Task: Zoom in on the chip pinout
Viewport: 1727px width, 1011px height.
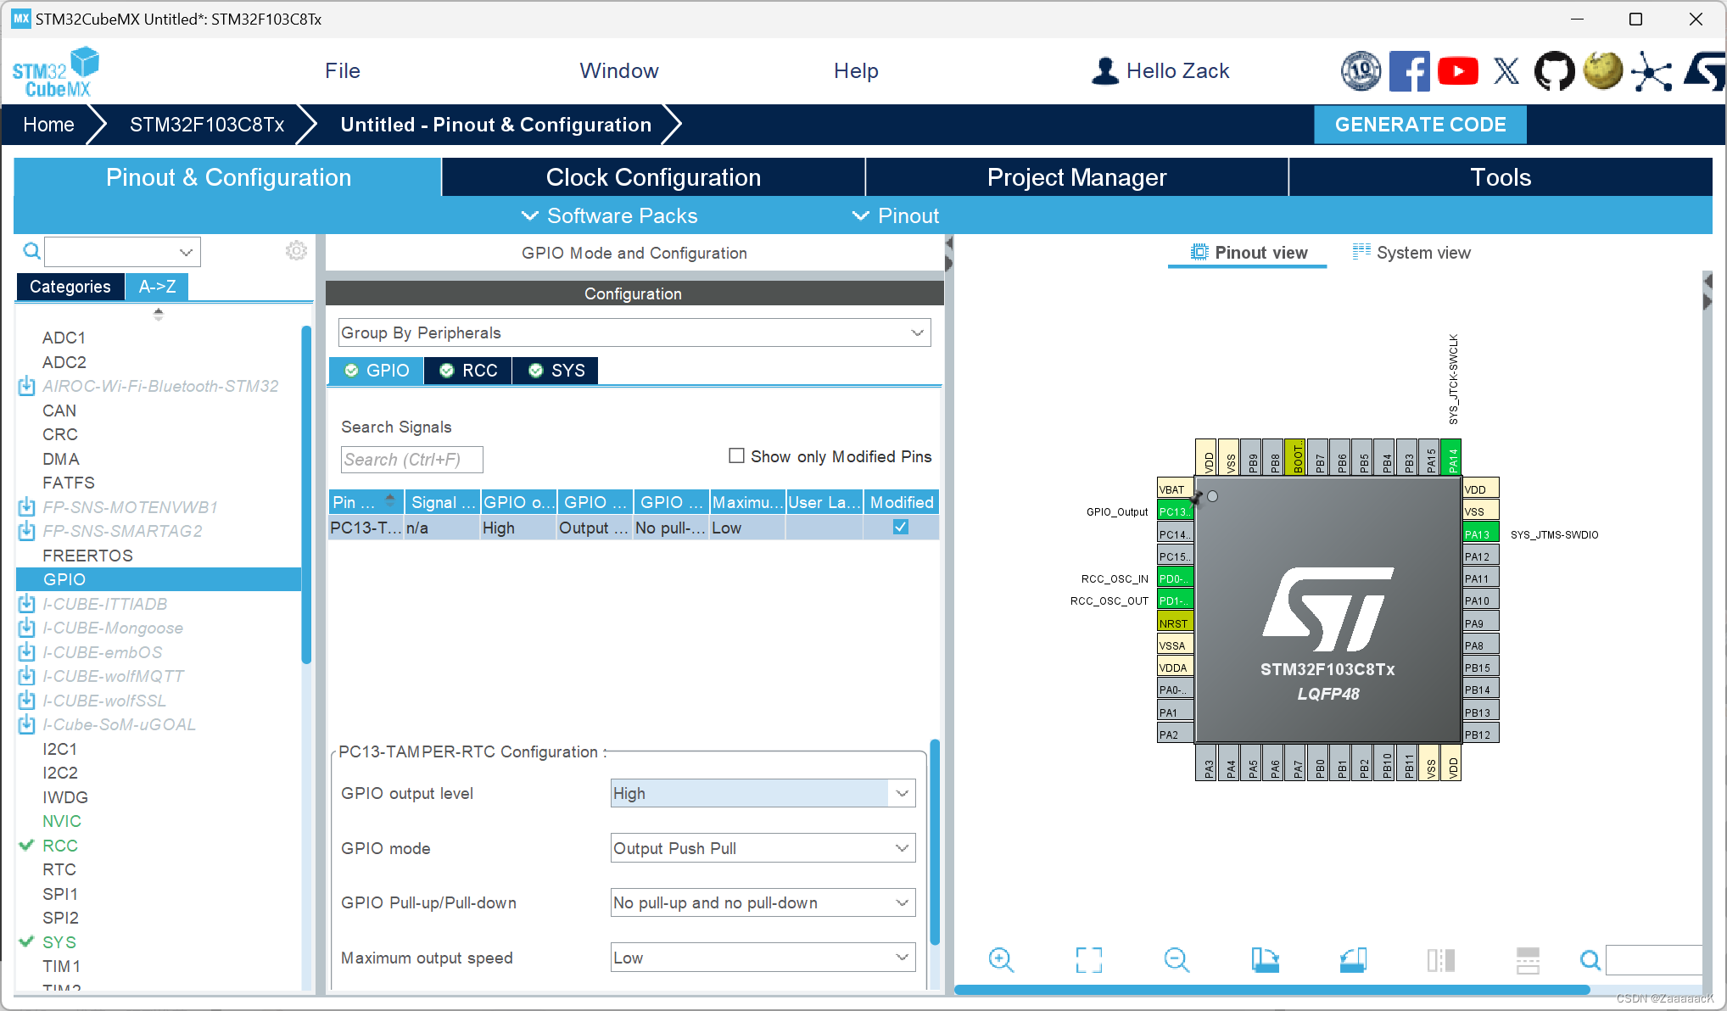Action: point(1001,959)
